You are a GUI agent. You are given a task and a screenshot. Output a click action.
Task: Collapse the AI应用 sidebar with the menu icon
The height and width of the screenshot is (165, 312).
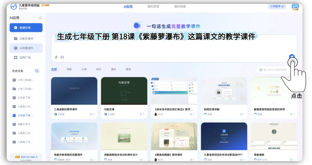pyautogui.click(x=40, y=18)
